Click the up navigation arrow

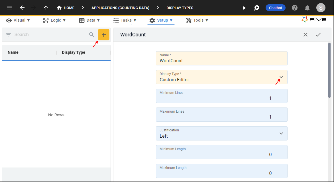pyautogui.click(x=46, y=8)
